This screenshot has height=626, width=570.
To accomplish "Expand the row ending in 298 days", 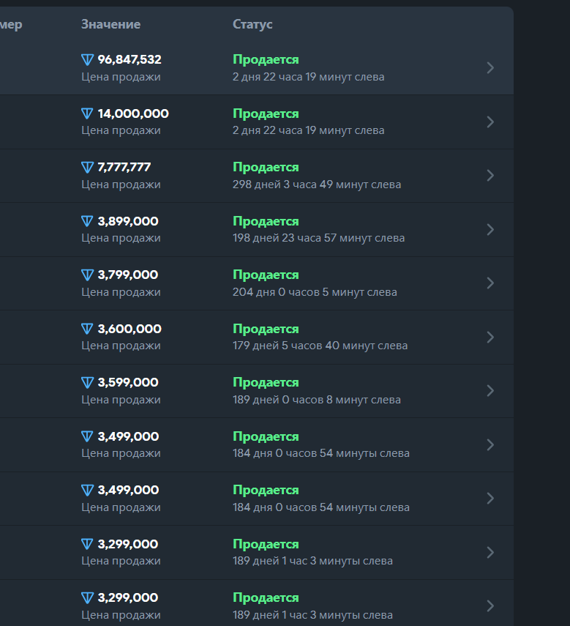I will [490, 176].
